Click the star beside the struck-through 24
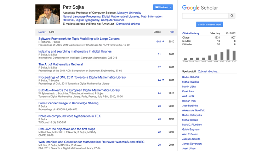Image resolution: width=274 pixels, height=151 pixels. coord(163,80)
